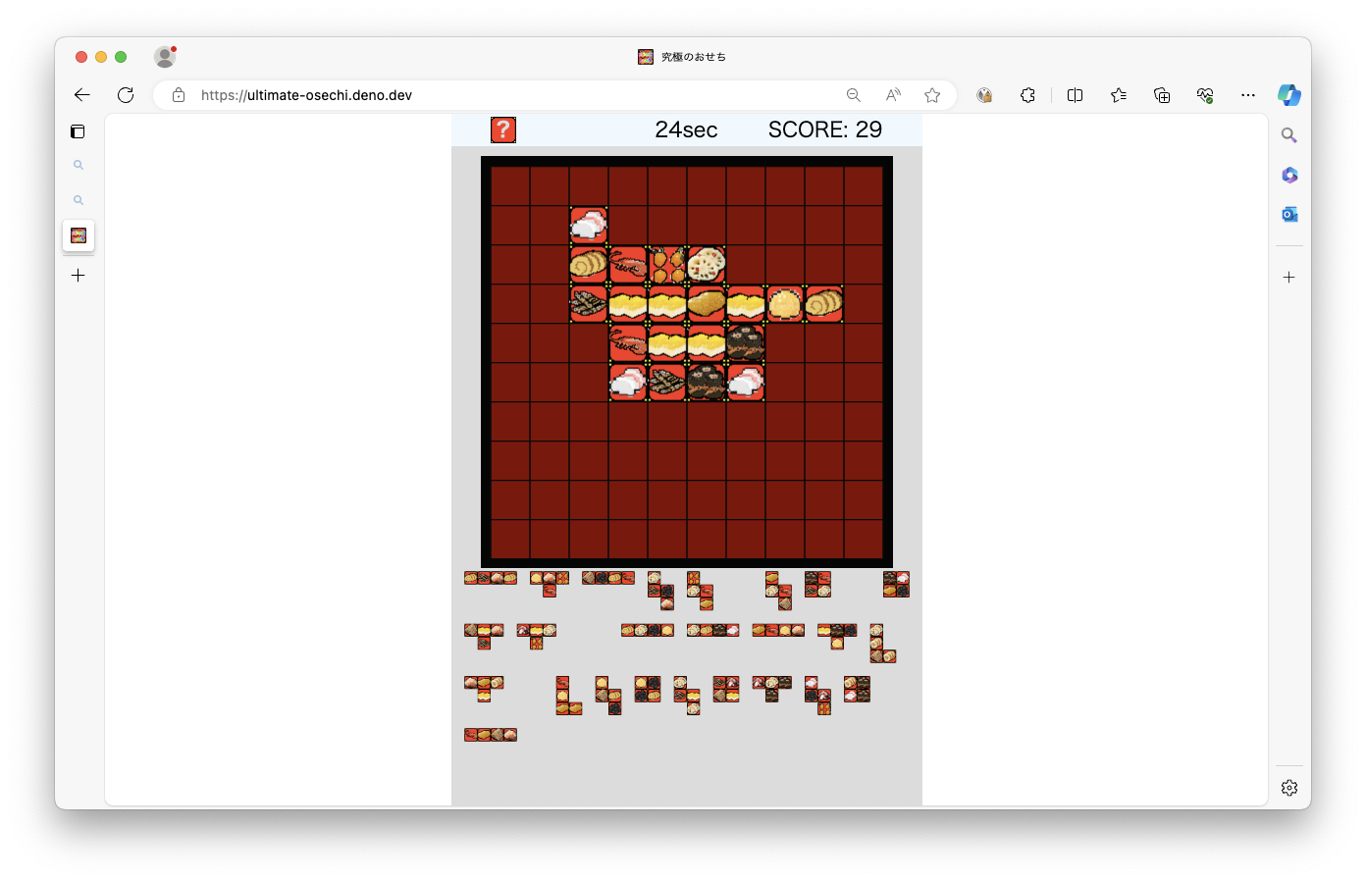The height and width of the screenshot is (882, 1366).
Task: Open the tab actions menu in sidebar
Action: tap(79, 131)
